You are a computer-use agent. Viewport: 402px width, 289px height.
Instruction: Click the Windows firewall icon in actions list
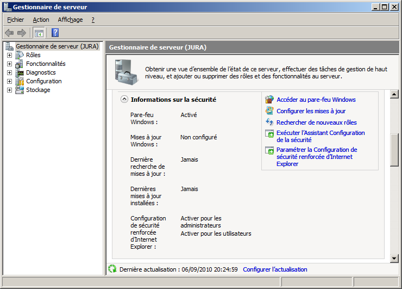coord(269,100)
